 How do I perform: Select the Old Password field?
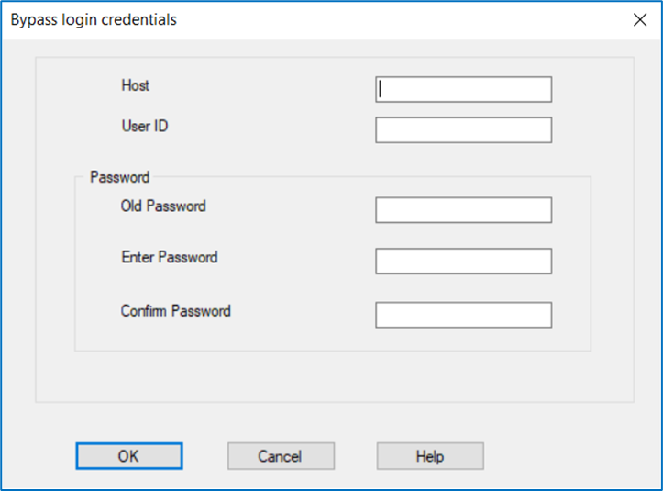463,210
